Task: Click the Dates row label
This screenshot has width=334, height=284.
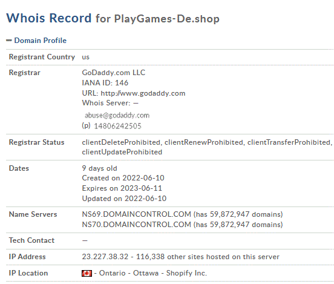Action: tap(19, 168)
